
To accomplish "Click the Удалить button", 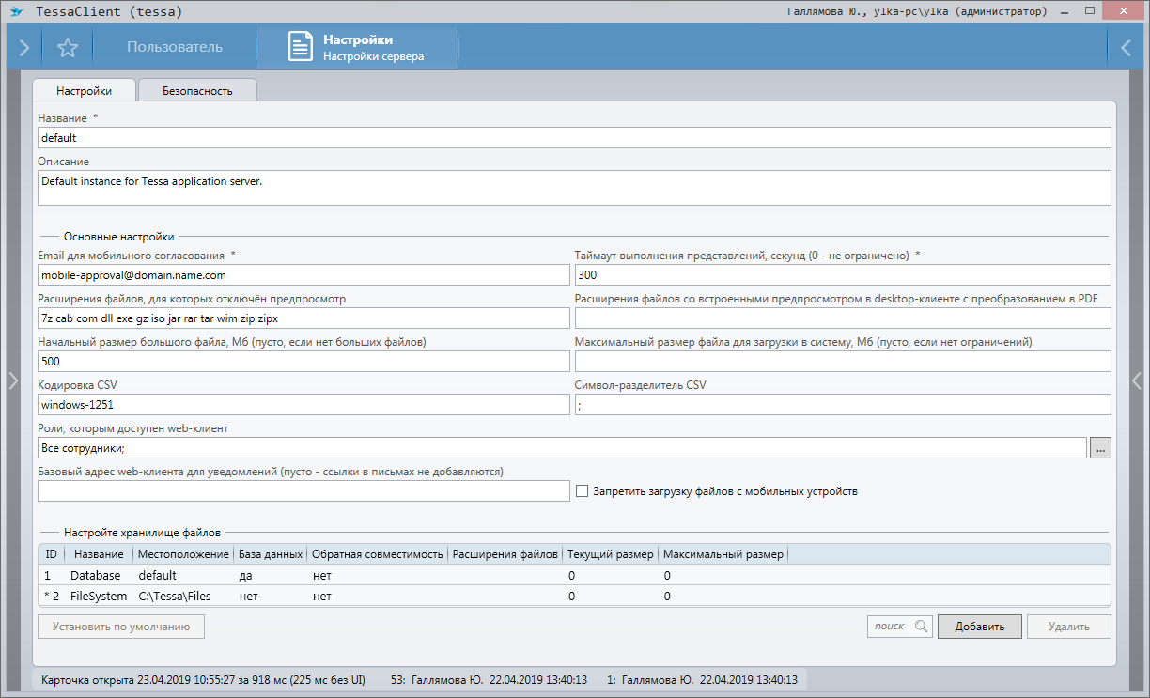I will click(x=1068, y=627).
